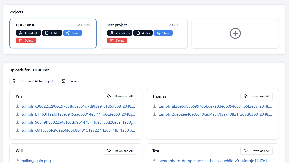Click Download All on the Test card

click(256, 151)
